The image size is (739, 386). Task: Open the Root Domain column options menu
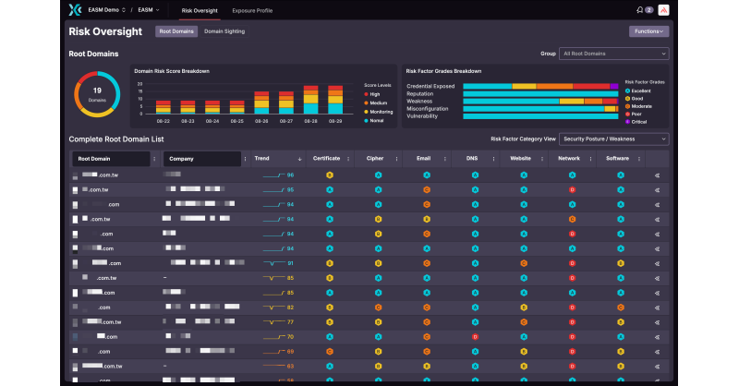(153, 159)
